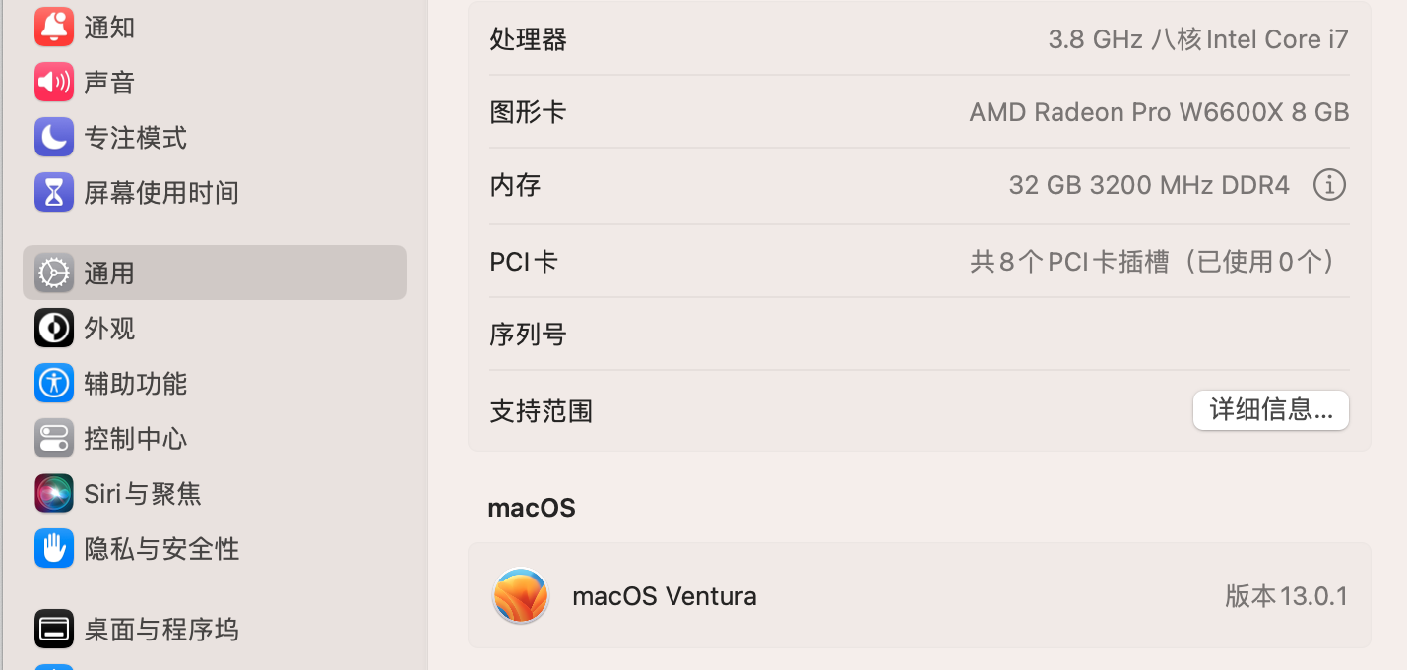Click the memory info circle button
This screenshot has width=1407, height=670.
click(1329, 185)
